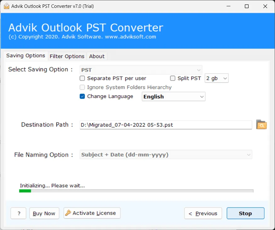Screen dimensions: 275x230
Task: Switch to the Saving Options tab
Action: coord(25,55)
